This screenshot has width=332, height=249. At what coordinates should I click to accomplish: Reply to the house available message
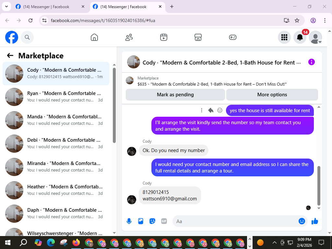(x=211, y=110)
